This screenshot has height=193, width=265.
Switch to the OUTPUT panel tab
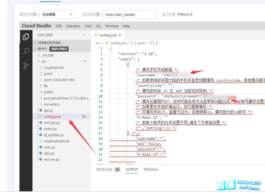point(132,169)
